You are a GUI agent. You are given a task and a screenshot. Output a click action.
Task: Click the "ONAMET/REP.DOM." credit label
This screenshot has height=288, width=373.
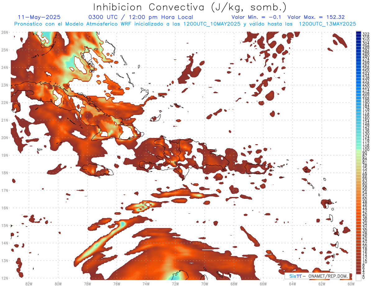pos(328,276)
